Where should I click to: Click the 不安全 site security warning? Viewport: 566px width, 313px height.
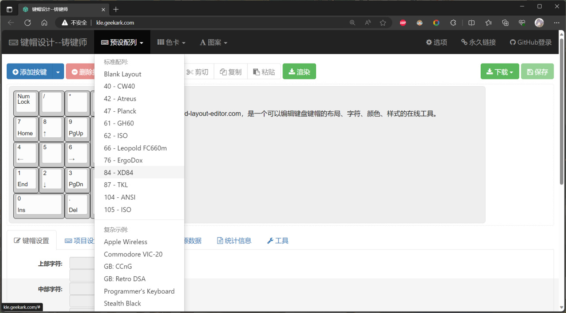point(74,23)
